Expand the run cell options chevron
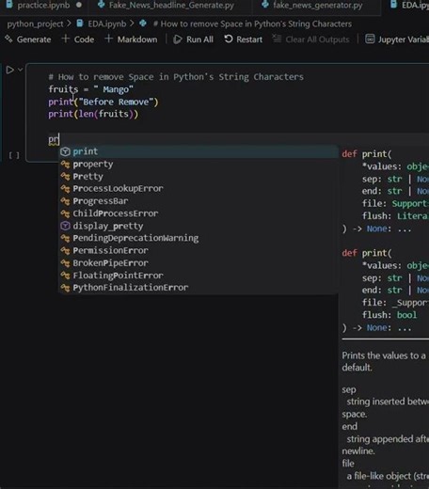The width and height of the screenshot is (429, 489). click(21, 70)
